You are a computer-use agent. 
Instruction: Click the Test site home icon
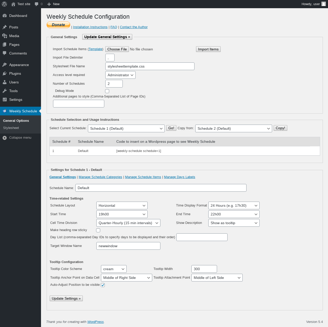[13, 4]
